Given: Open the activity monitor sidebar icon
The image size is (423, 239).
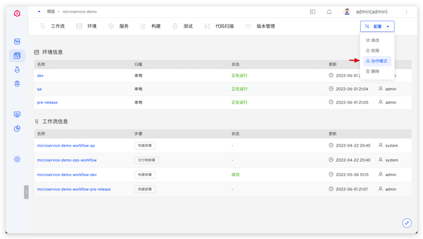Looking at the screenshot, I should [x=17, y=41].
